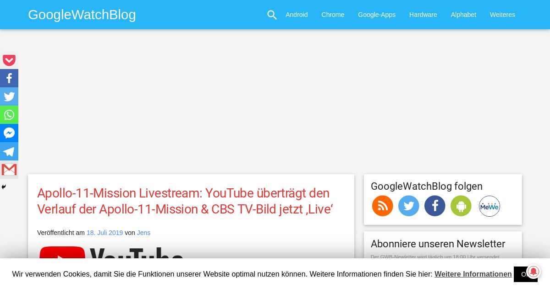Open the Chrome menu item
The height and width of the screenshot is (288, 550).
point(333,15)
